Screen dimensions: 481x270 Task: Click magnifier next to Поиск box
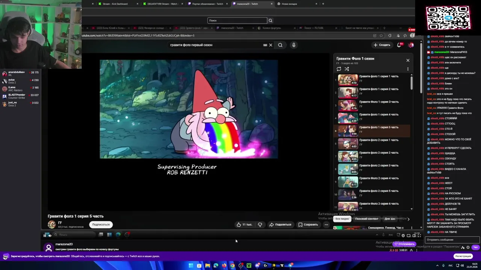click(x=270, y=21)
